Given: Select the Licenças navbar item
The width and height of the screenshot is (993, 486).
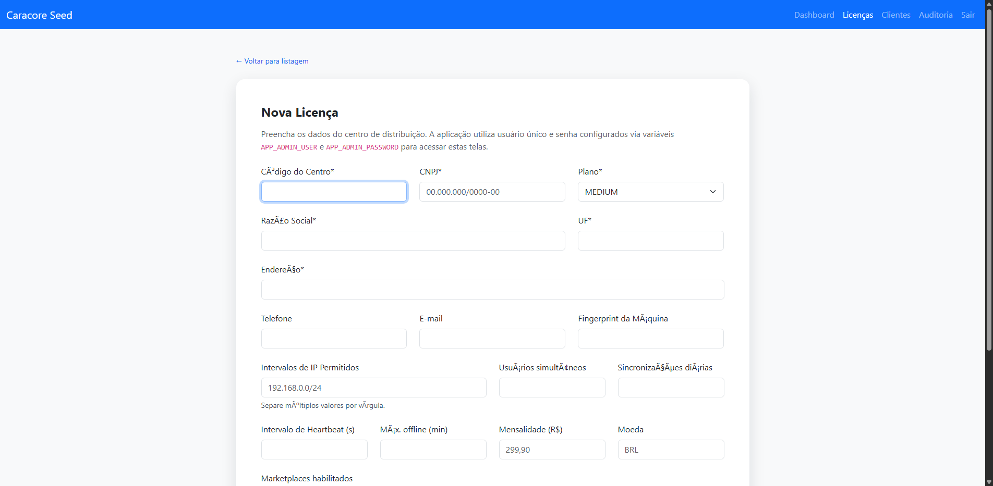Looking at the screenshot, I should (x=857, y=15).
